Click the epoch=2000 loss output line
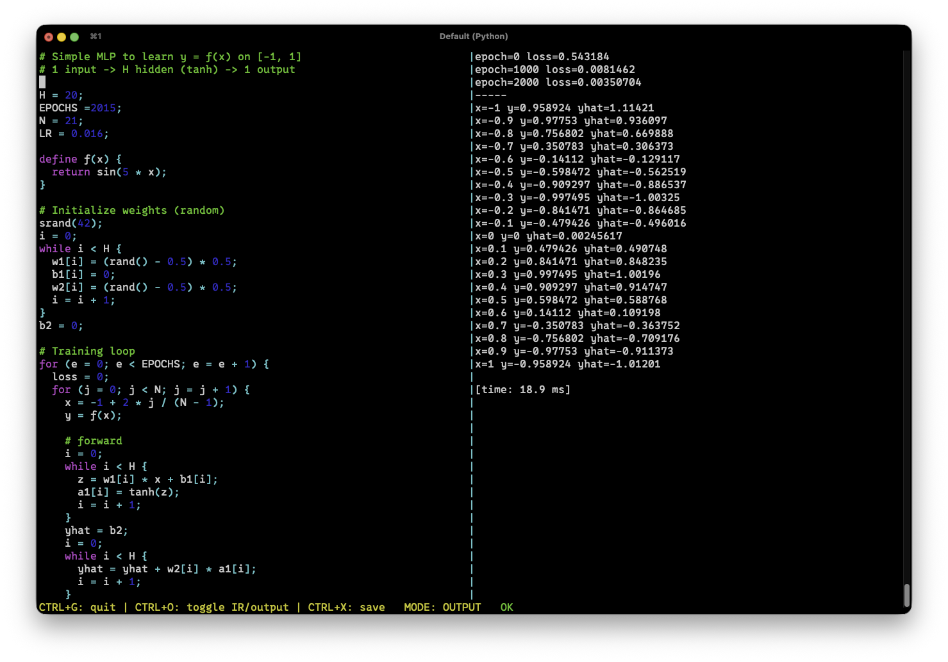 point(558,82)
